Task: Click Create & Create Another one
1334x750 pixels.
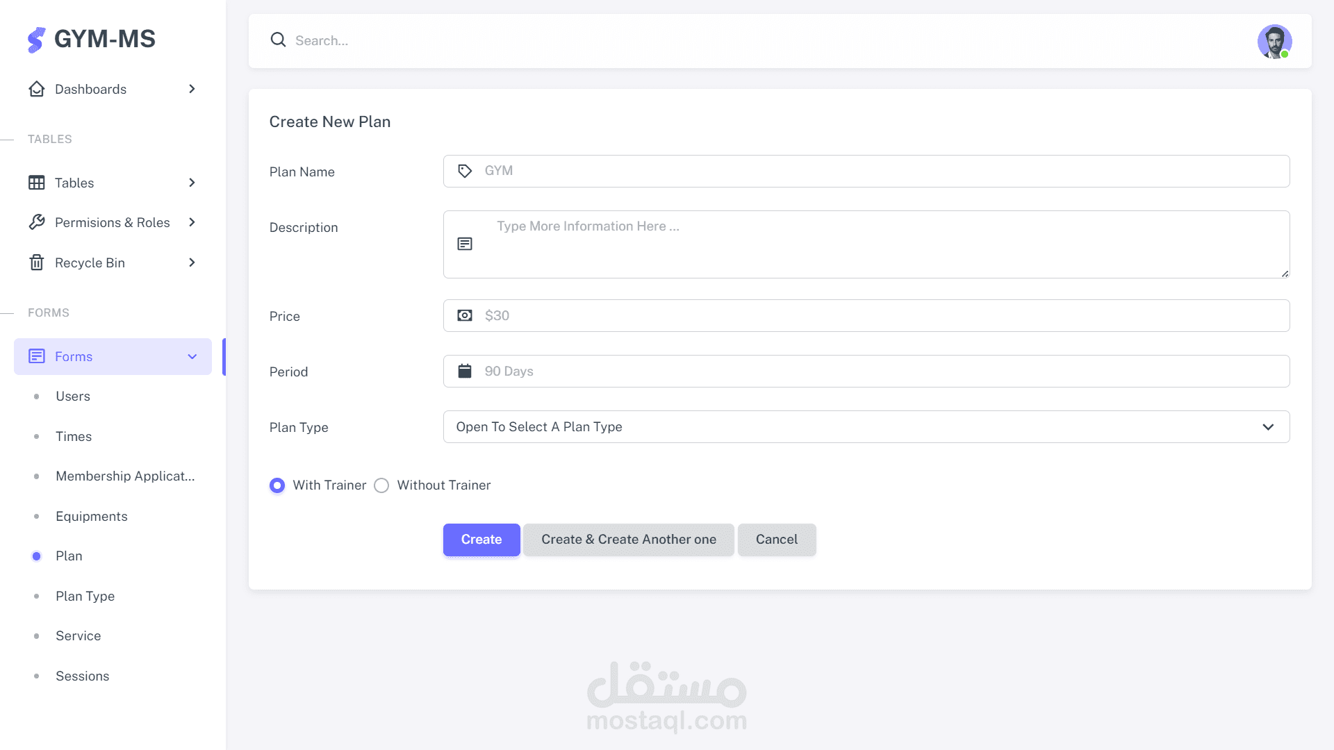Action: 628,540
